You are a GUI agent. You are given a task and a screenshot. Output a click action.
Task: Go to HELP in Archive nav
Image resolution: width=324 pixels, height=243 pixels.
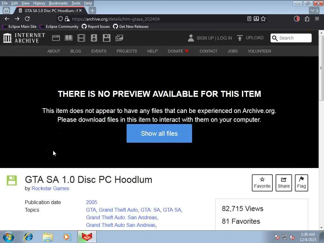(153, 51)
